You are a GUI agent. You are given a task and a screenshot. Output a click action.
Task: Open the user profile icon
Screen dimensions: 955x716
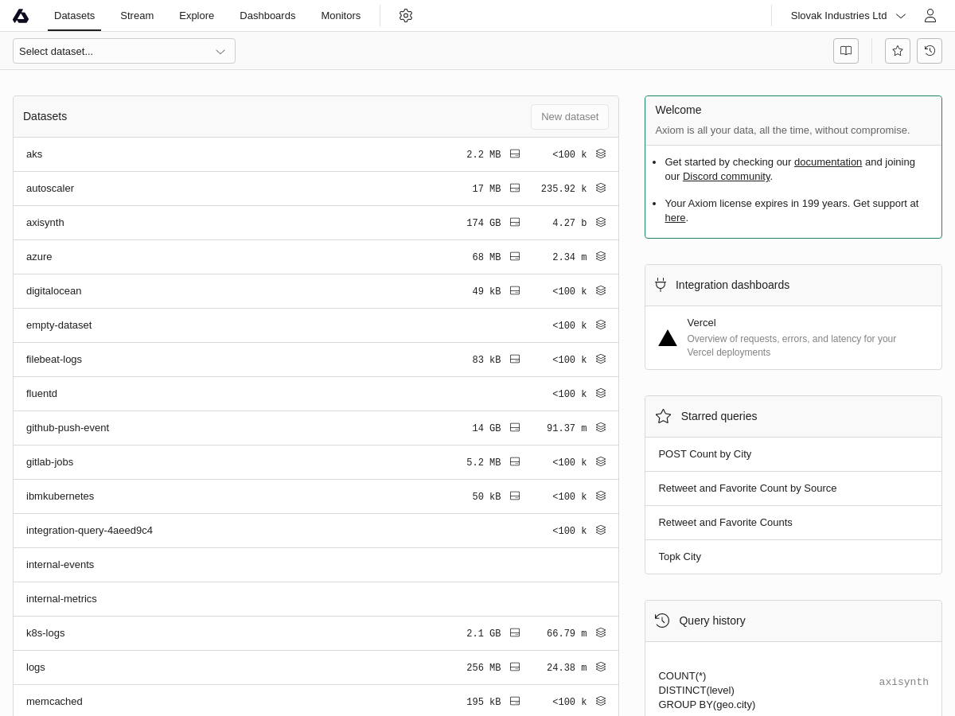[x=930, y=16]
